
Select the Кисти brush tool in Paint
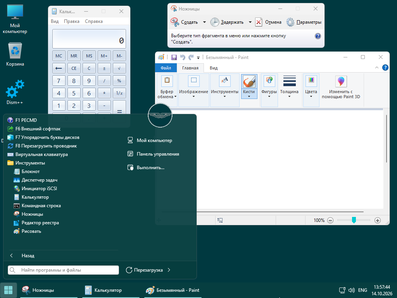pos(249,87)
